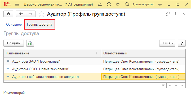The width and height of the screenshot is (191, 103).
Task: Open the search magnifier icon
Action: tap(127, 4)
